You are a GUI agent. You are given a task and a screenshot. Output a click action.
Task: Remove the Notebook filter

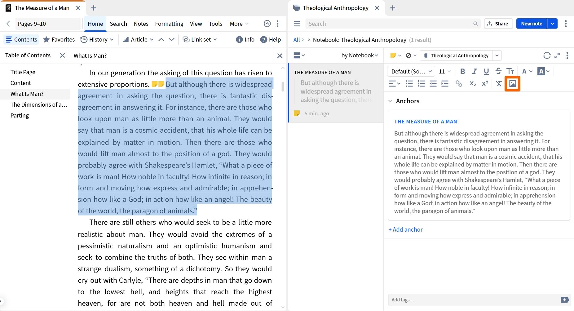(309, 40)
